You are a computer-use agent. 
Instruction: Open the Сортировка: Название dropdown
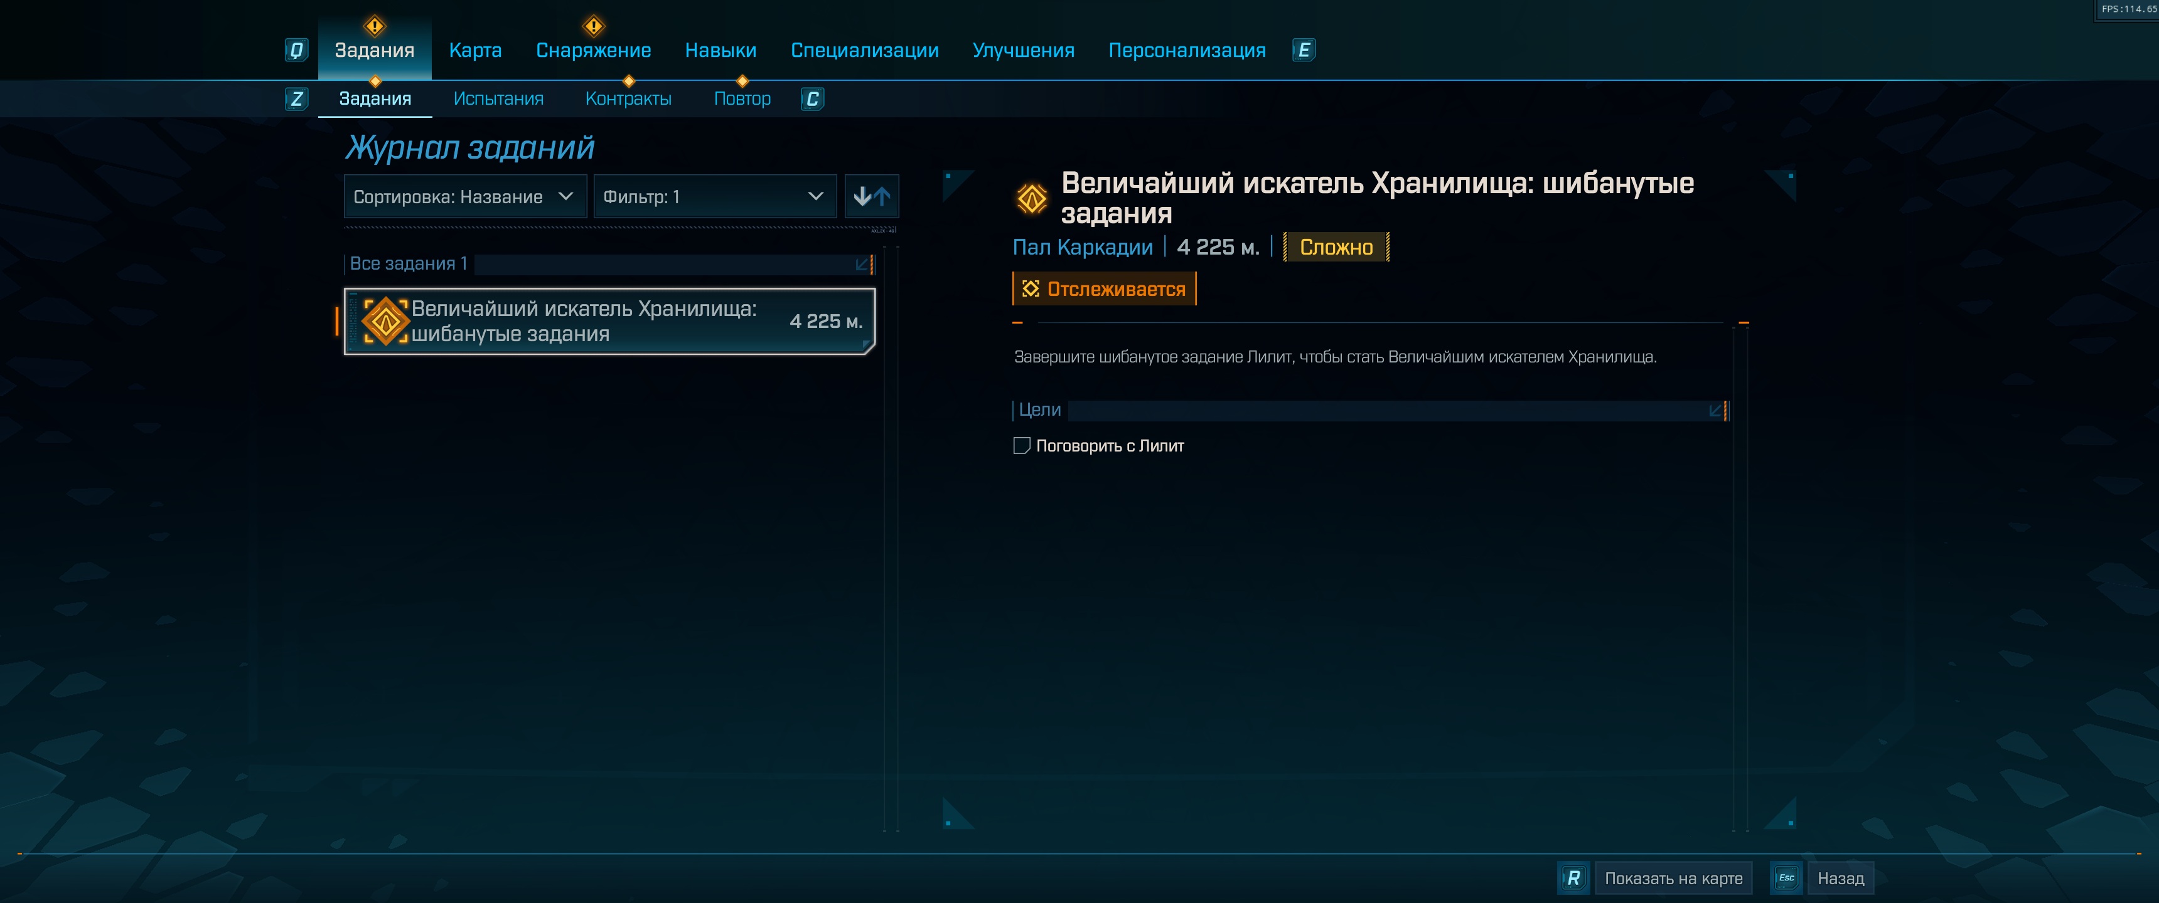[x=464, y=197]
